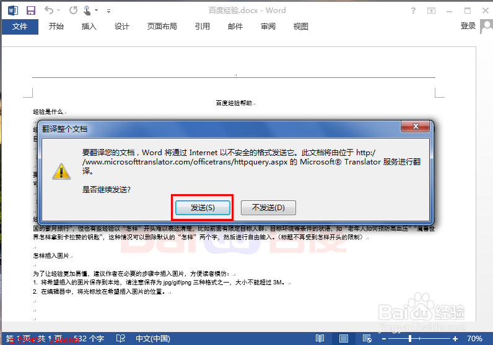This screenshot has width=493, height=345.
Task: Click the 不发送(D) button
Action: 268,208
